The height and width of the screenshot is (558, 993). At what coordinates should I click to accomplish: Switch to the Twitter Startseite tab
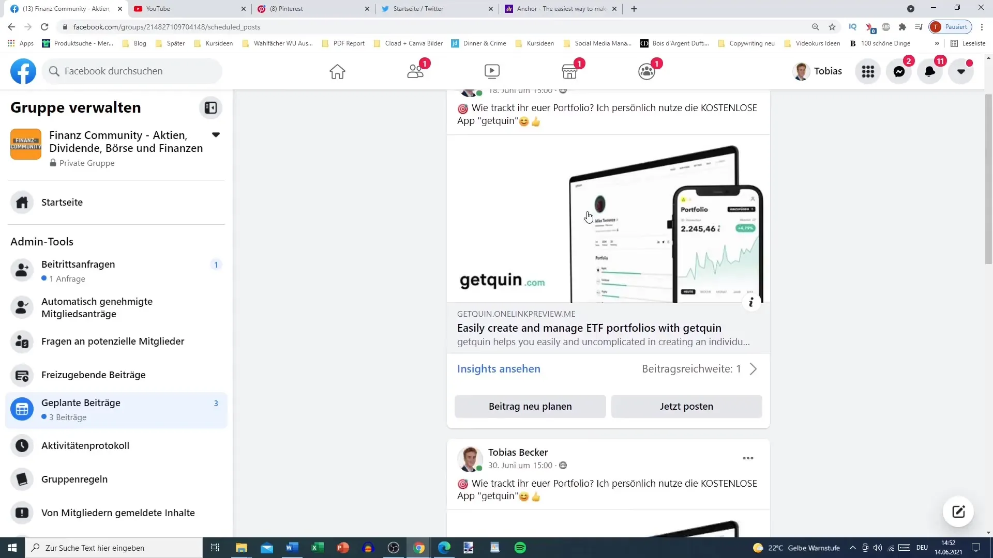pos(437,9)
